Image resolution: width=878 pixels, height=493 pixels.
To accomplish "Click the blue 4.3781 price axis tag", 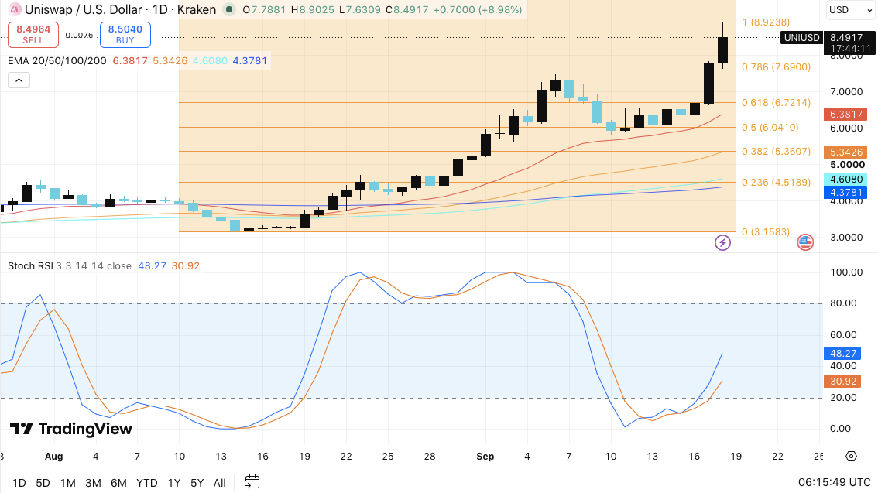I will coord(845,193).
